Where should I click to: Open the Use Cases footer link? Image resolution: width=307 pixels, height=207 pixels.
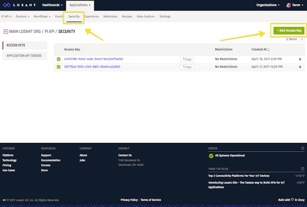tap(9, 170)
